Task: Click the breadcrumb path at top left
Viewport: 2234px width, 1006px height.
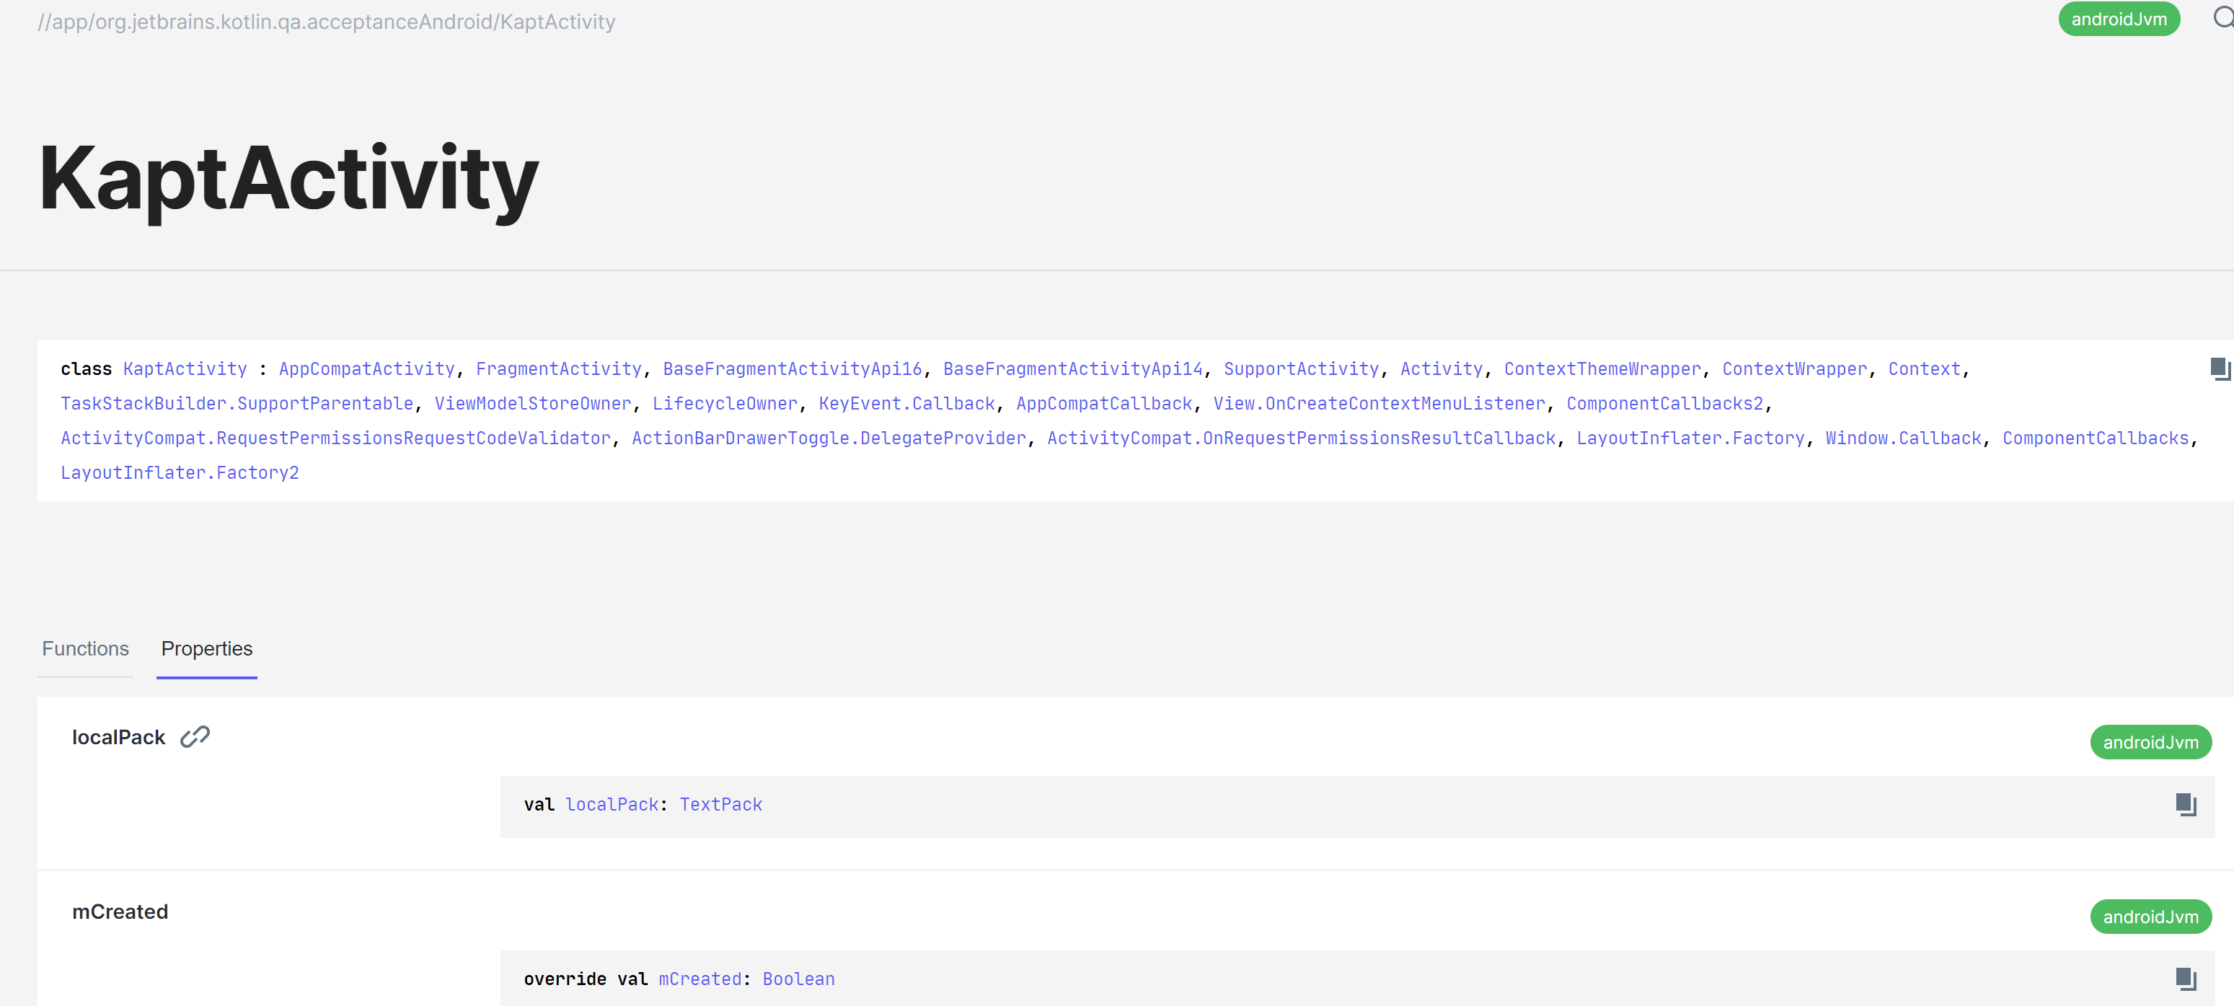Action: pos(326,21)
